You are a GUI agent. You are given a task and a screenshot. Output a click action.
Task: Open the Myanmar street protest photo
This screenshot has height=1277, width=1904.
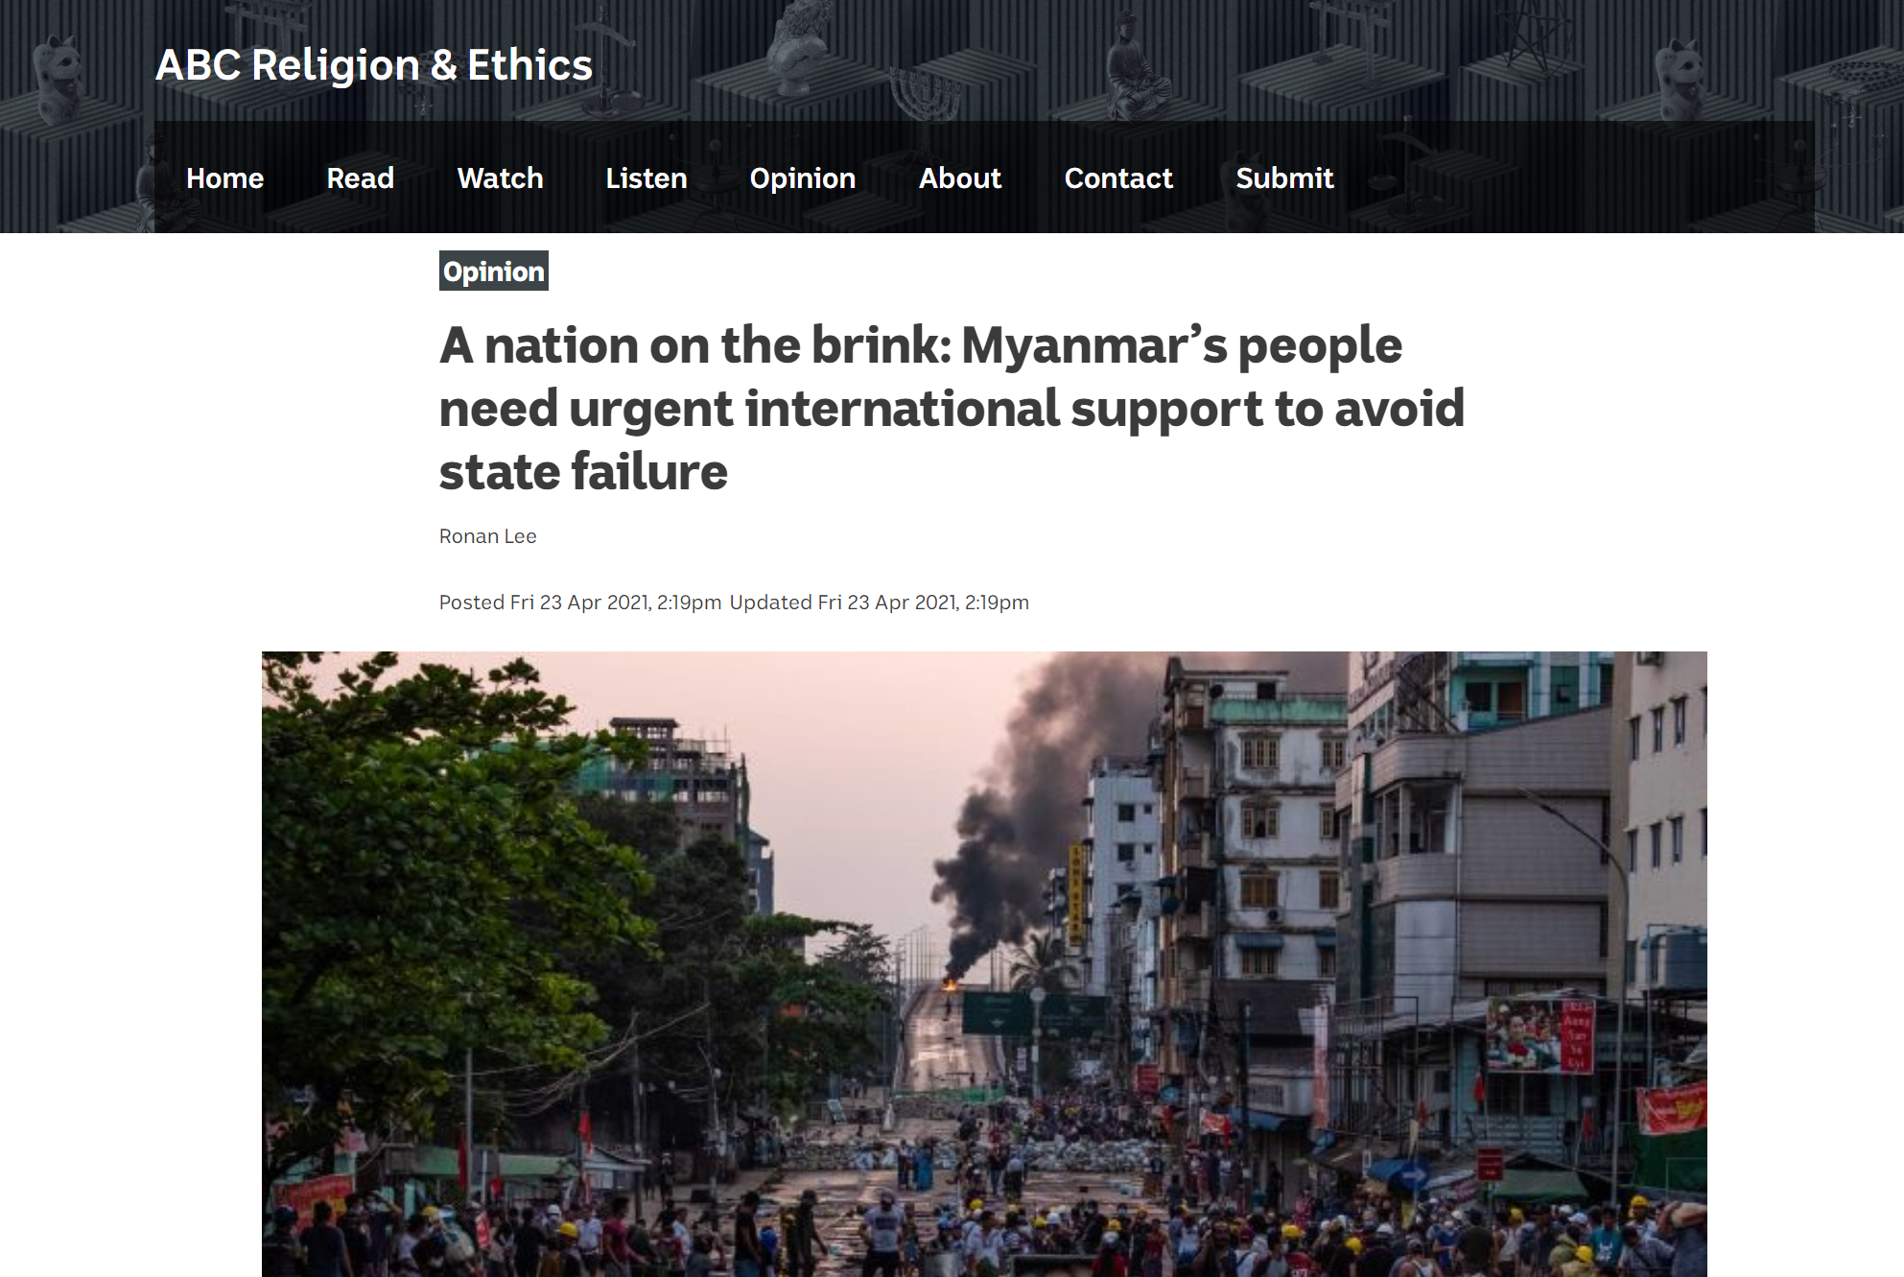click(984, 964)
